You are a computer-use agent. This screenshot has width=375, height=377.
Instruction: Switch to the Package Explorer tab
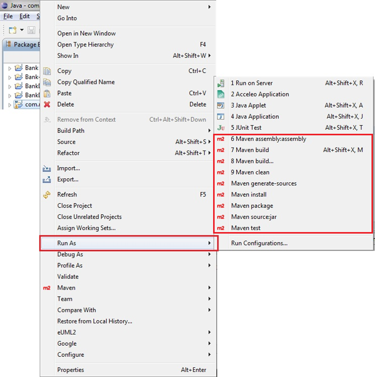[x=23, y=44]
